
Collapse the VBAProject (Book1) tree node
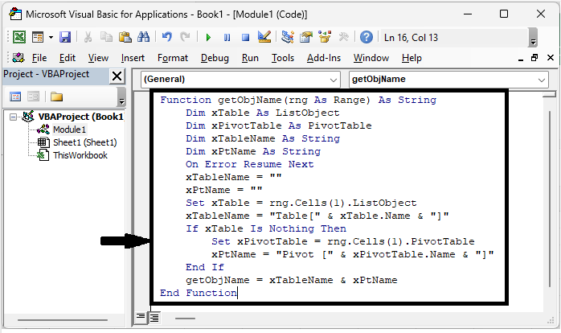coord(13,117)
